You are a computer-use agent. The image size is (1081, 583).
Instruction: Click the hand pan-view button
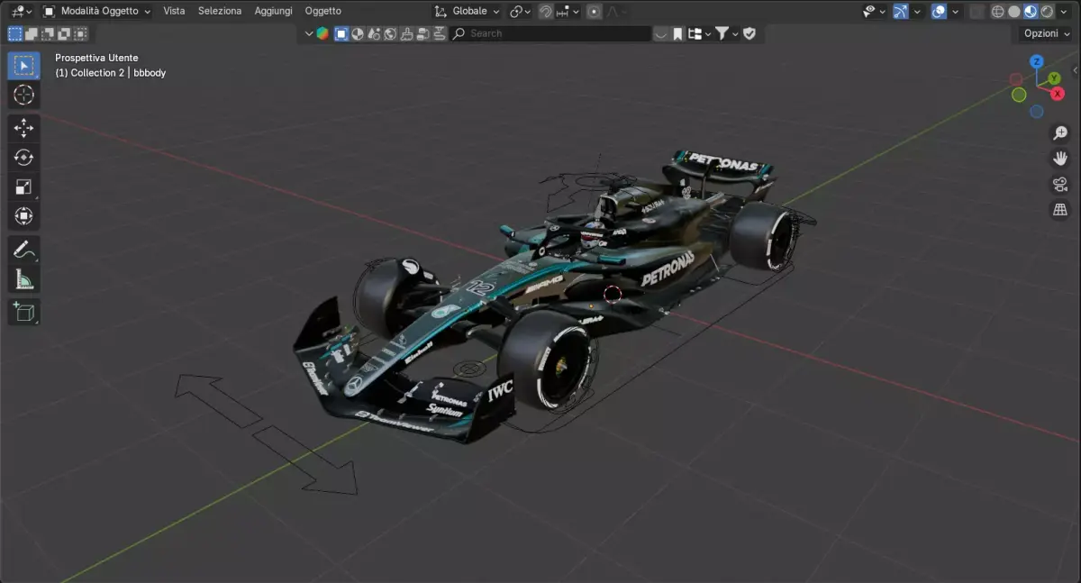(1060, 159)
